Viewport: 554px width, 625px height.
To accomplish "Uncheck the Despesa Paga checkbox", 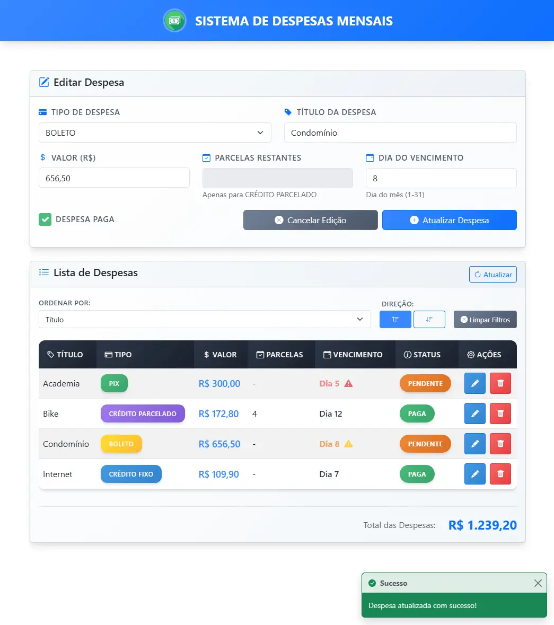I will pos(45,219).
